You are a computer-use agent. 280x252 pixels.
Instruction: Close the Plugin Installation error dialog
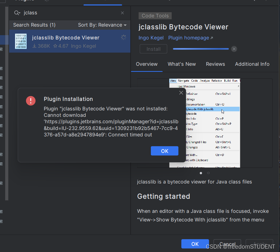click(x=181, y=92)
